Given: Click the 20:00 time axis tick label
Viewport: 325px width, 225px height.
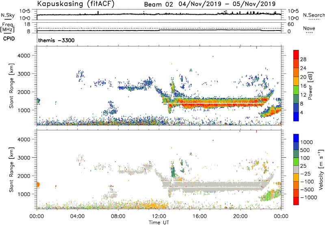Looking at the screenshot, I should [x=240, y=216].
